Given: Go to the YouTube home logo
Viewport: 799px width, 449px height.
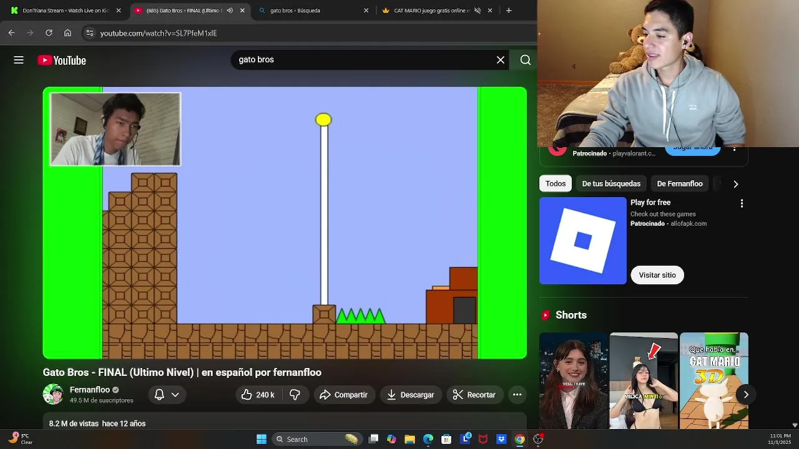Looking at the screenshot, I should [62, 60].
